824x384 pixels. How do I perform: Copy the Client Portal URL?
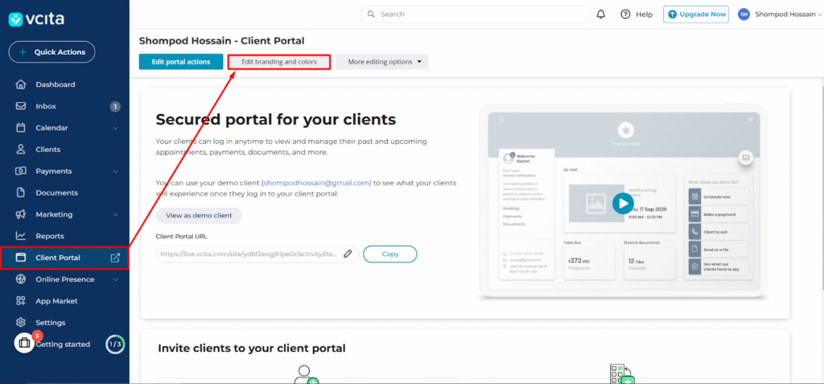coord(390,254)
